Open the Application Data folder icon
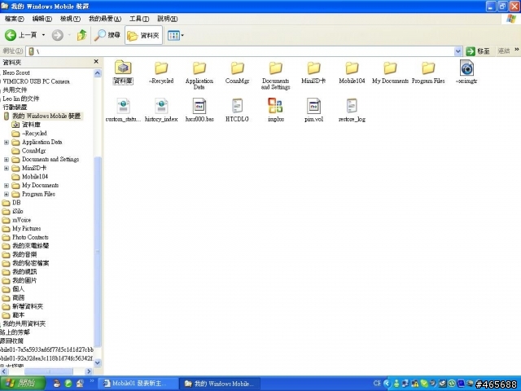 199,68
